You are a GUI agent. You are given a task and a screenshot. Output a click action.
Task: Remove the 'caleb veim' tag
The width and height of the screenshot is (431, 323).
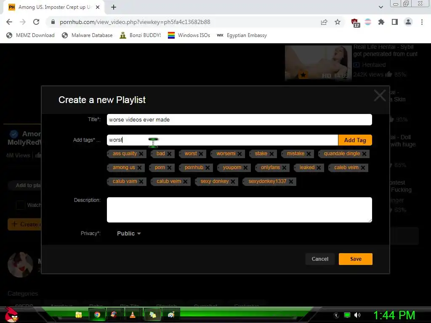tap(363, 167)
